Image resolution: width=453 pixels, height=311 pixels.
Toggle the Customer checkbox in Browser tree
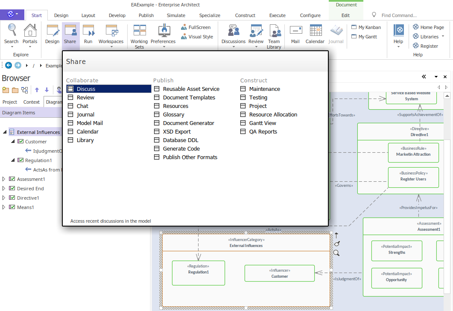coord(20,142)
